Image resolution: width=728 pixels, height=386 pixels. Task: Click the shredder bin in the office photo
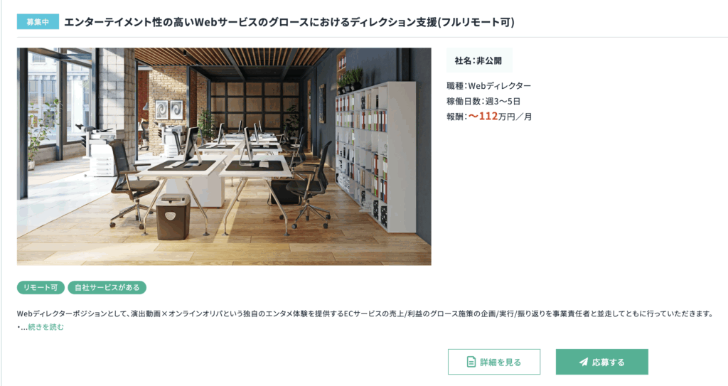point(173,217)
